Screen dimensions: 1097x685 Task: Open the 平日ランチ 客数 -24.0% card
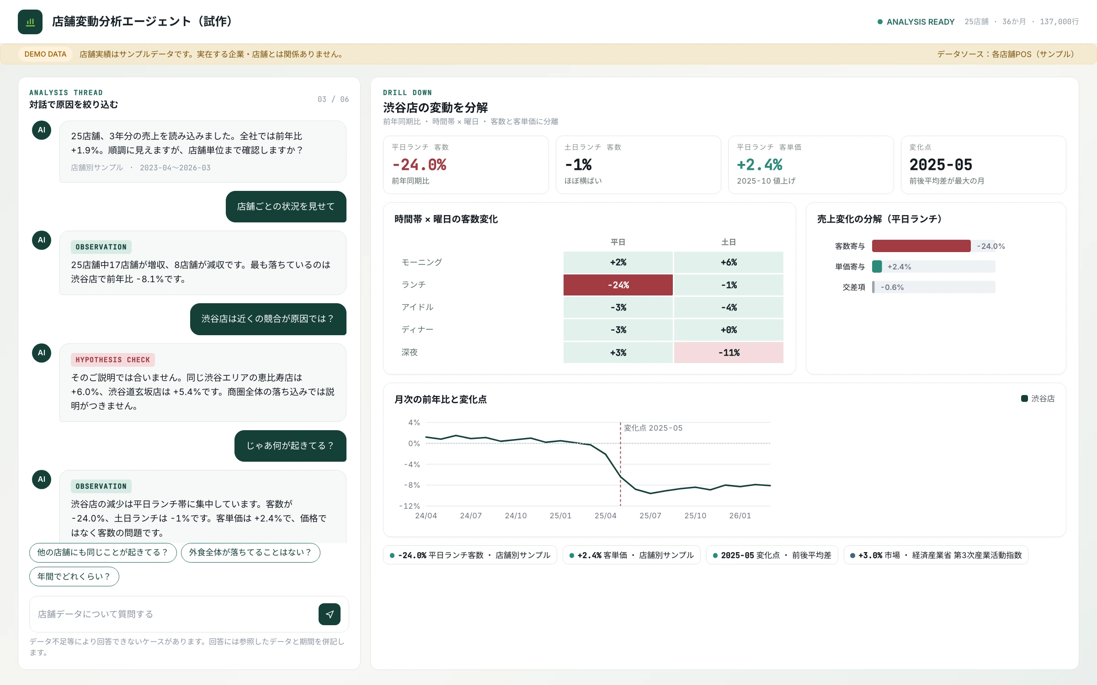coord(466,165)
